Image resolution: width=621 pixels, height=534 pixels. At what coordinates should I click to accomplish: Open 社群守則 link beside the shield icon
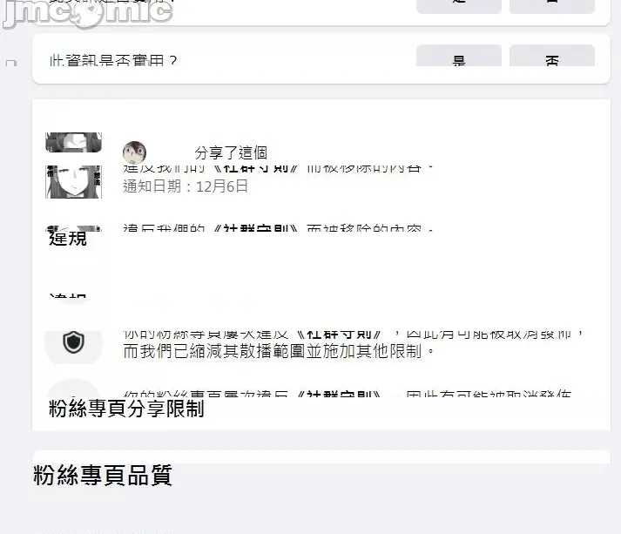pos(339,335)
